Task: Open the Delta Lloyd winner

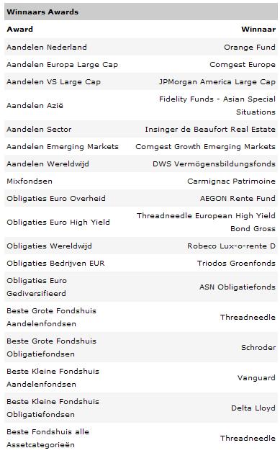Action: tap(253, 408)
